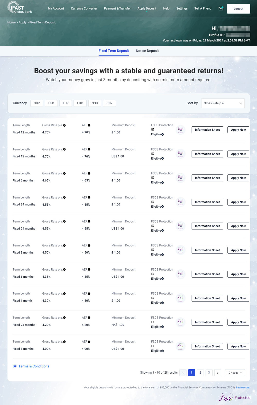Expand the Sort by Gross Rate dropdown
Image resolution: width=257 pixels, height=405 pixels.
click(223, 103)
